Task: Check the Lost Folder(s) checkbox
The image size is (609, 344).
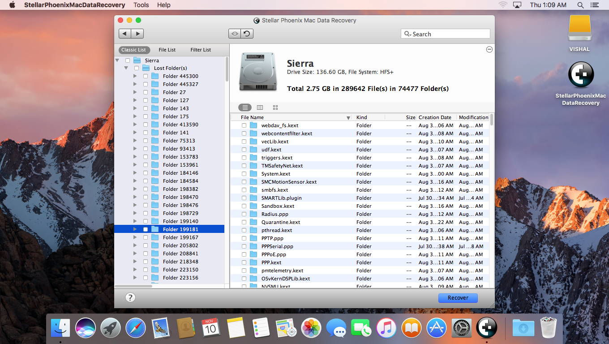Action: click(x=137, y=68)
